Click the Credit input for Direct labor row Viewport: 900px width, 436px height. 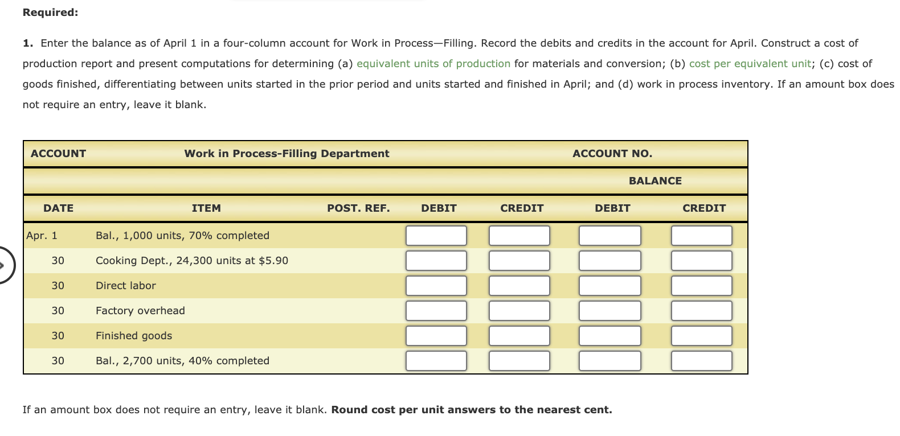[518, 285]
